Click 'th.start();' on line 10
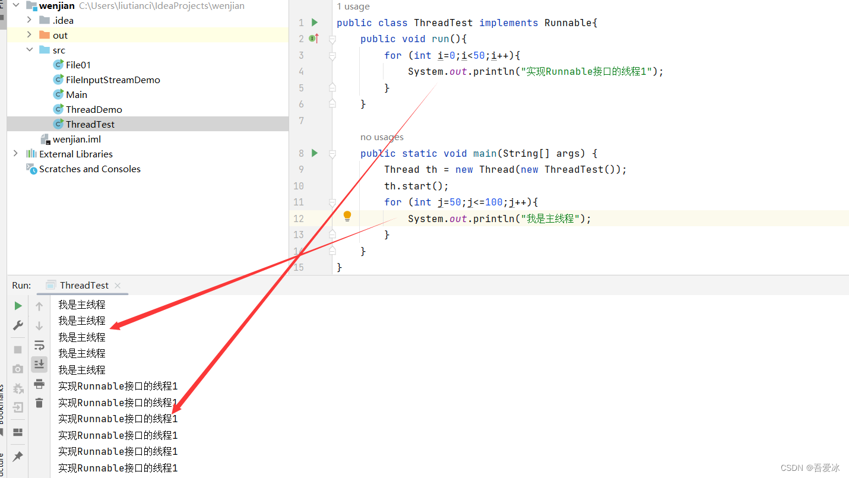Screen dimensions: 849x478 click(x=416, y=186)
